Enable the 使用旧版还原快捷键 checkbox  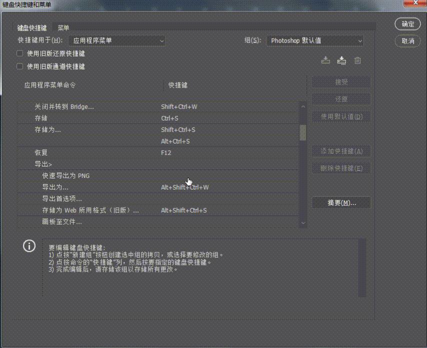[x=19, y=53]
